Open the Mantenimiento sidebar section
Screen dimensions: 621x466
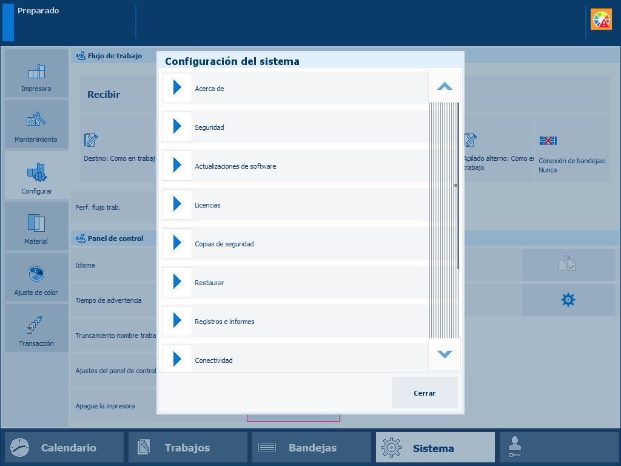(x=36, y=124)
